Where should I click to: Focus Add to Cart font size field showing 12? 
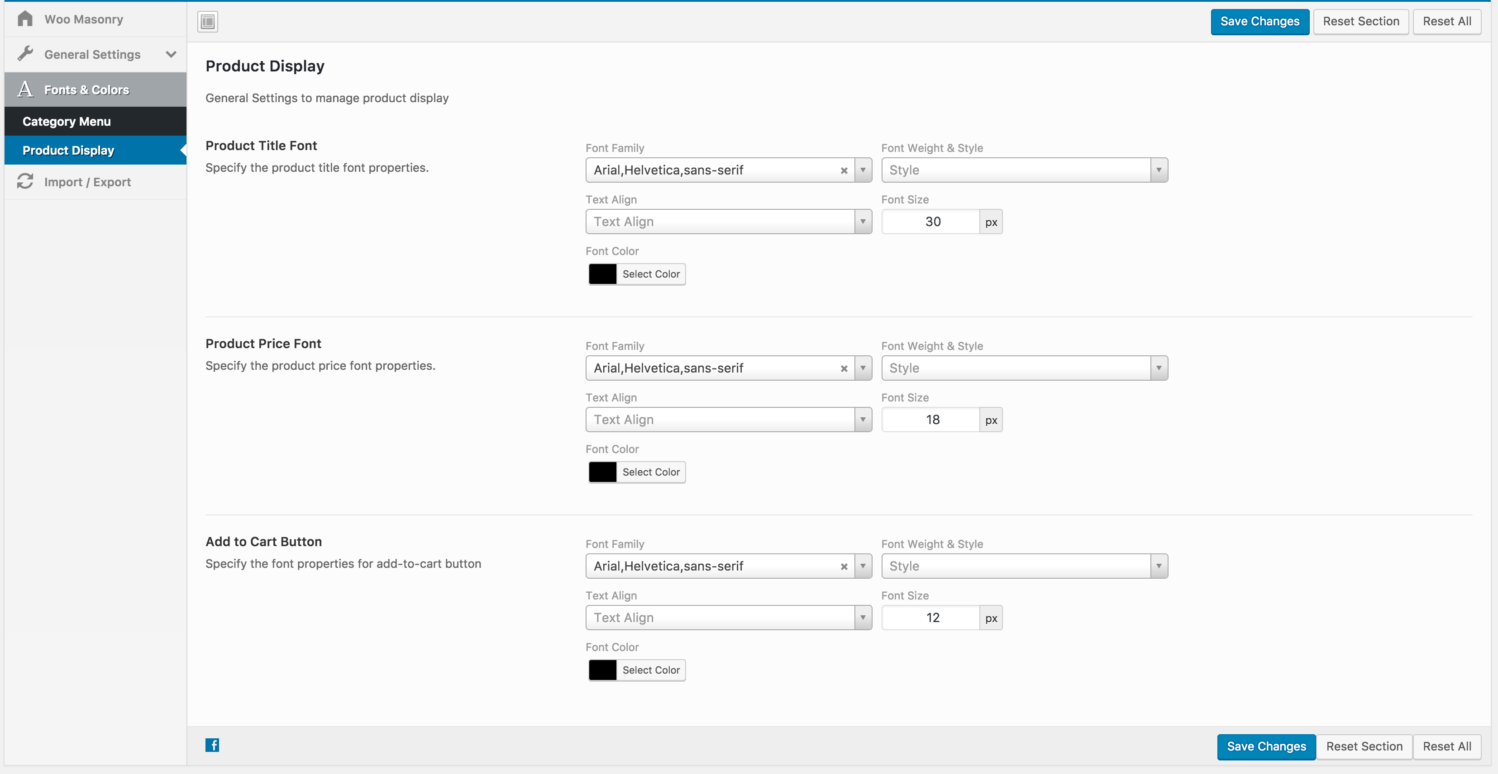point(931,618)
